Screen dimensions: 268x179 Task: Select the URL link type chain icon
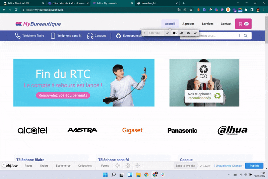point(167,33)
